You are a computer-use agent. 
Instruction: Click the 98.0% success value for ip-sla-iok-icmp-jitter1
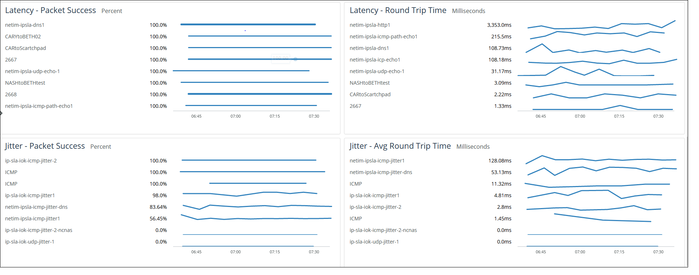pyautogui.click(x=160, y=195)
